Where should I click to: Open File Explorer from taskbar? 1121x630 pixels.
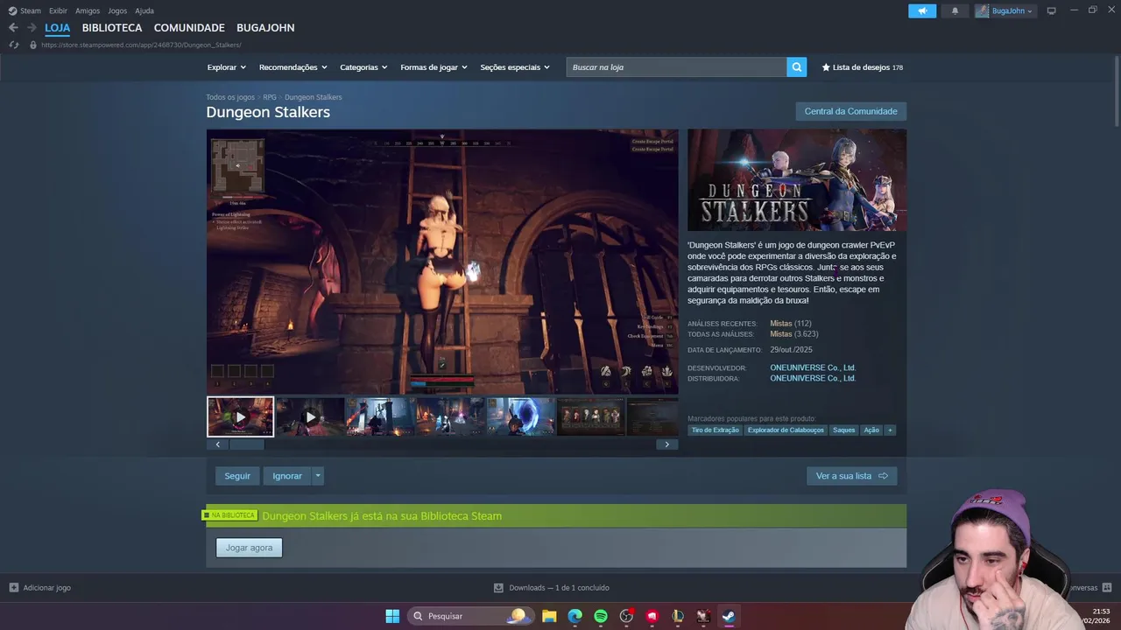coord(549,616)
